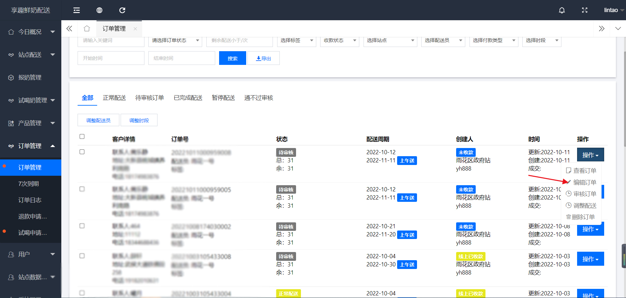Open the 请选择订单状态 dropdown
Image resolution: width=626 pixels, height=298 pixels.
point(175,40)
